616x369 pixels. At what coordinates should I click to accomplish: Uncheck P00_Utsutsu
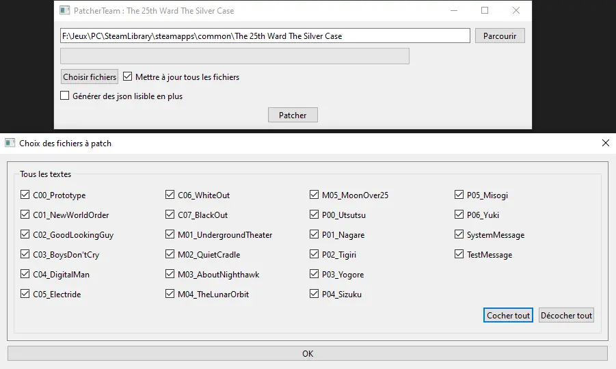[x=314, y=215]
